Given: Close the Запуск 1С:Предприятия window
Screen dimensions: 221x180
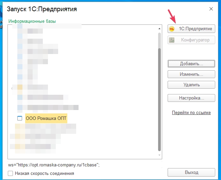Looking at the screenshot, I should [211, 9].
